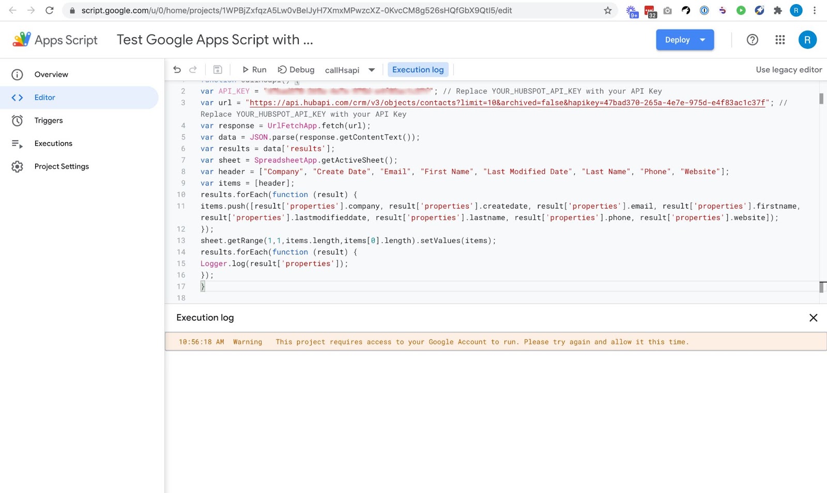The width and height of the screenshot is (827, 493).
Task: Open the Google Account avatar R
Action: (807, 40)
